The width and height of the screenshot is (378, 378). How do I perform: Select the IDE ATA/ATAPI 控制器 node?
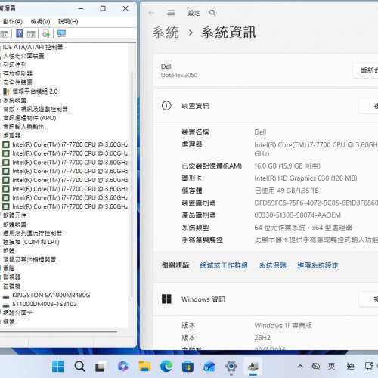(x=33, y=47)
